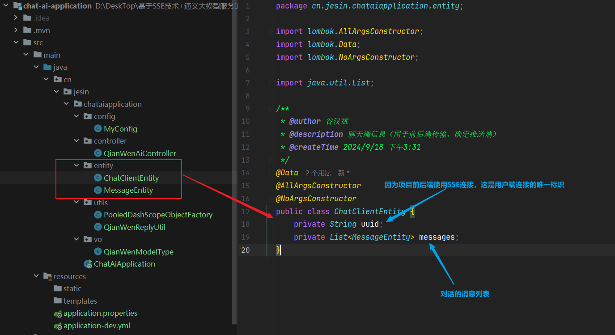
Task: Click the config package folder icon
Action: point(88,116)
